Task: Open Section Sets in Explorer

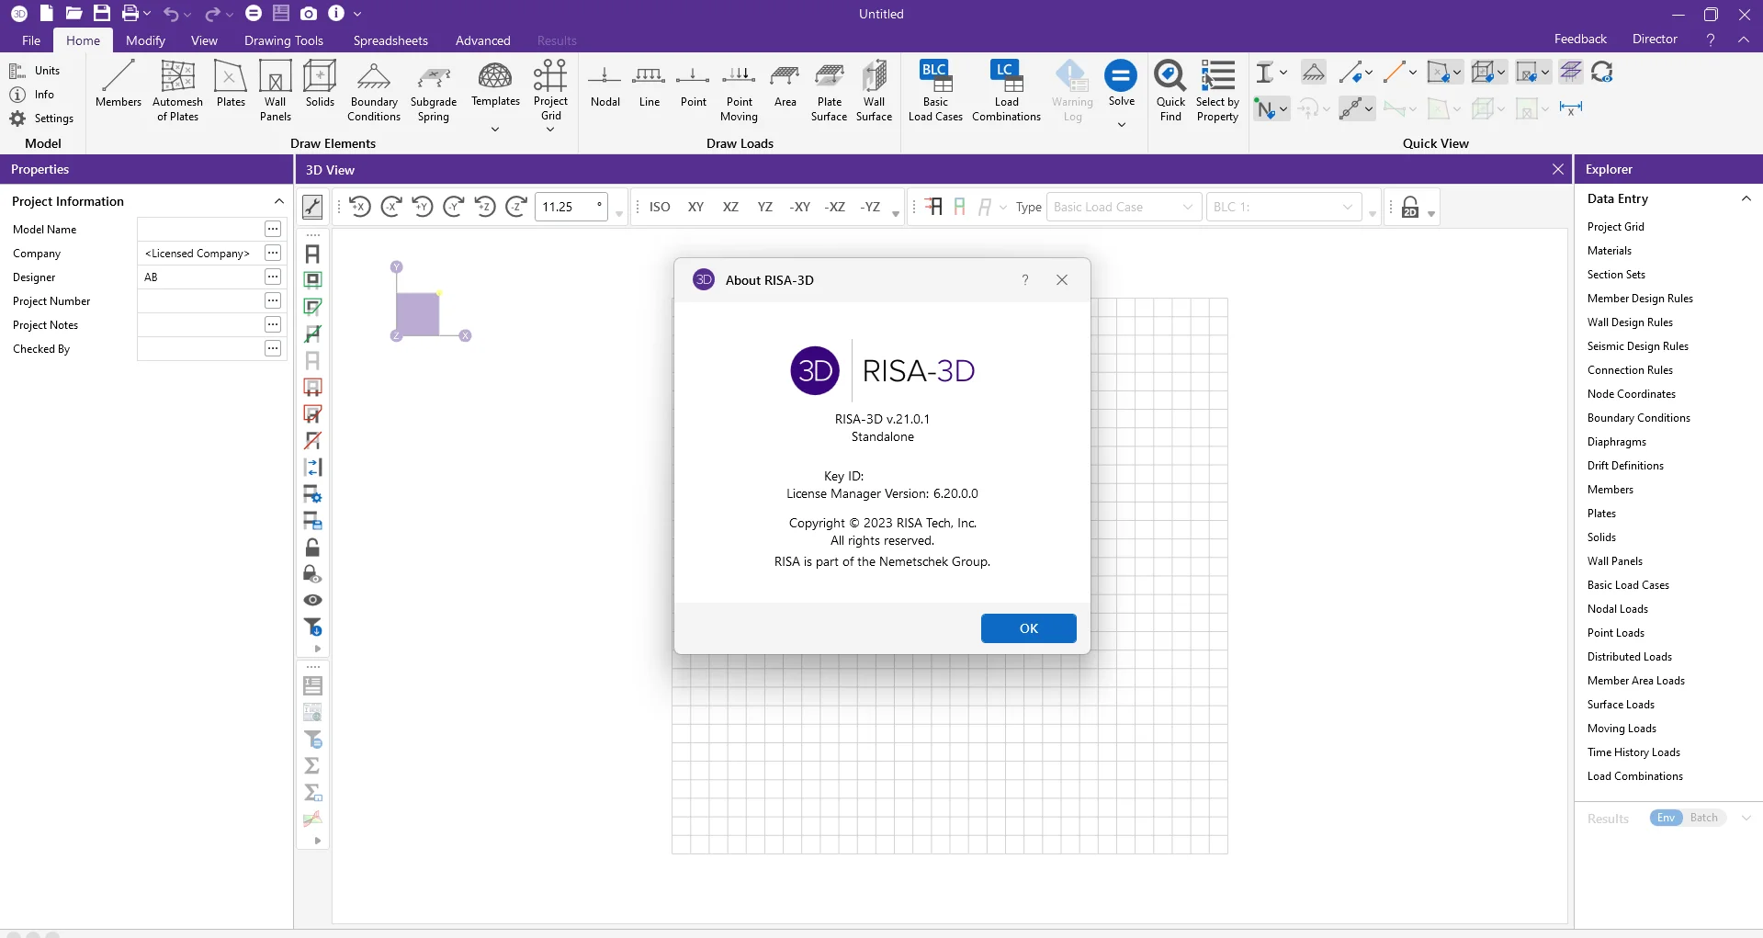Action: coord(1616,275)
